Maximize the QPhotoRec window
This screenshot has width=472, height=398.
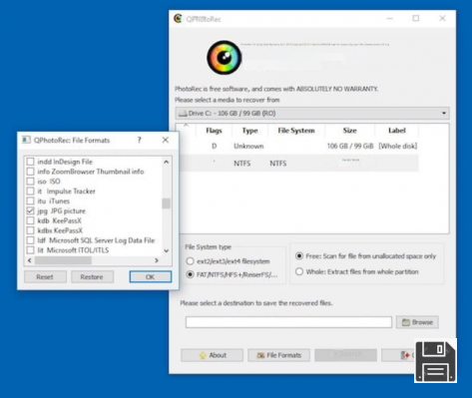(416, 18)
